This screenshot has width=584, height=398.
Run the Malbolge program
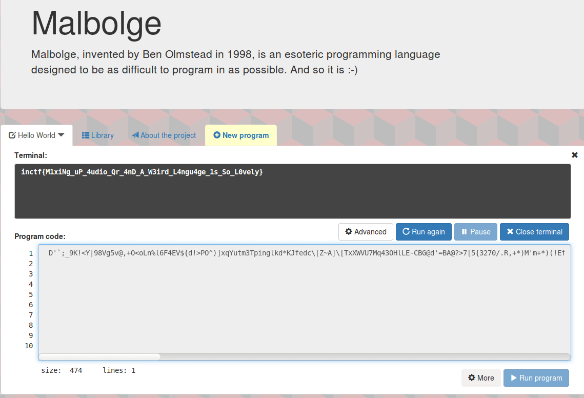536,378
